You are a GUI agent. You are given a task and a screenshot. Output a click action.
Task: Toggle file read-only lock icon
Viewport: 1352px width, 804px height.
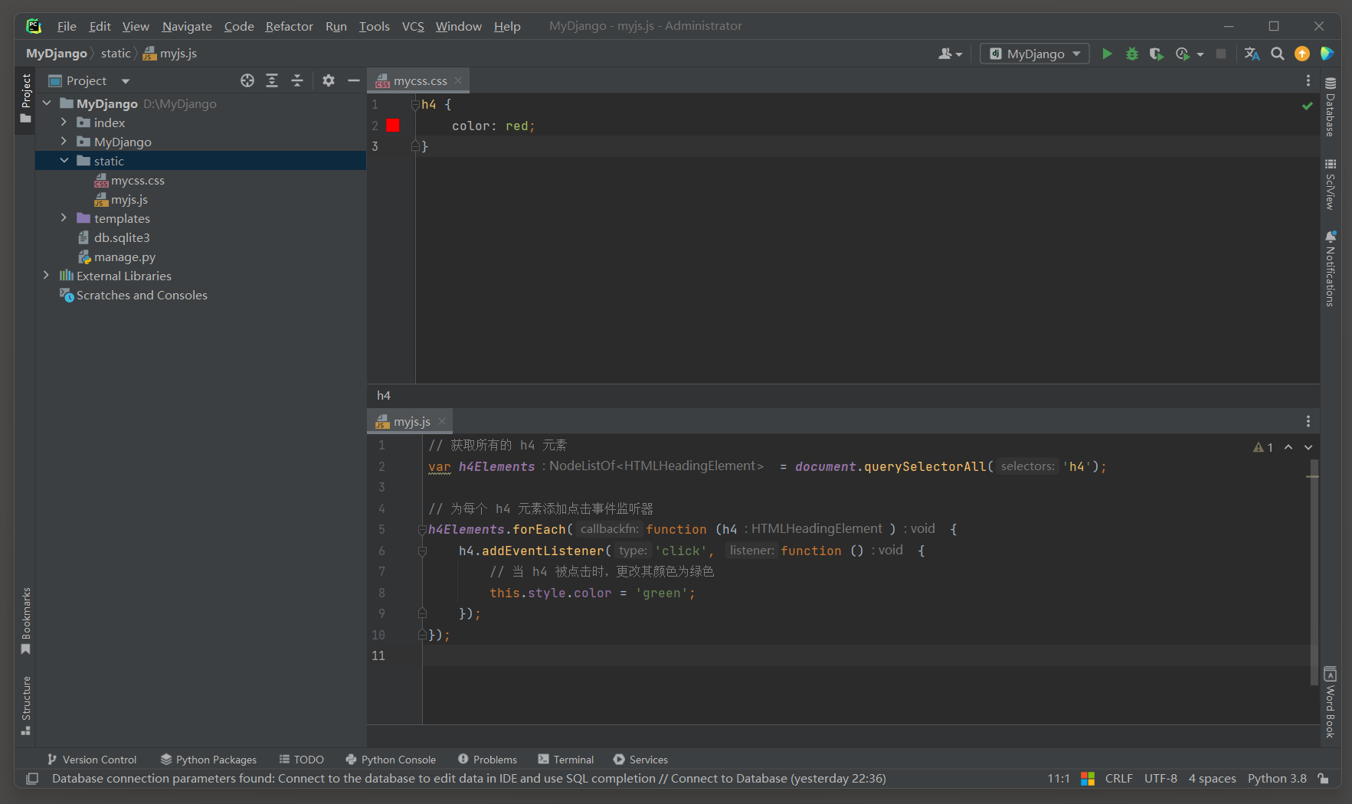1323,779
